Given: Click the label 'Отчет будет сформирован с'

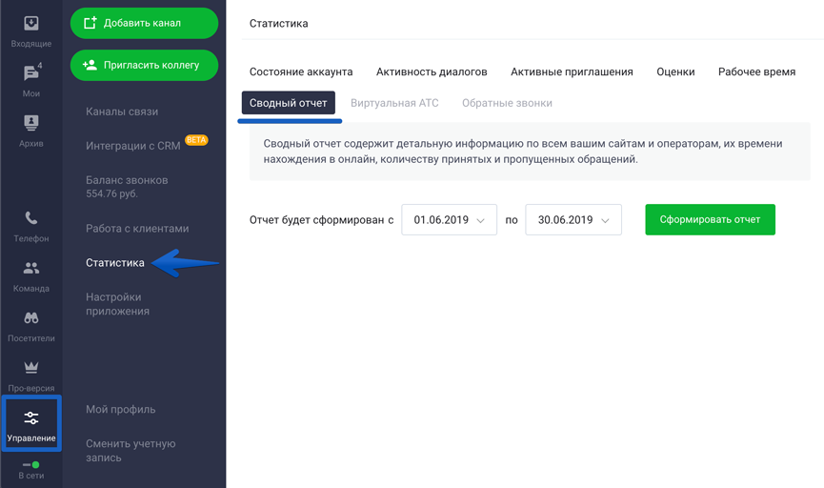Looking at the screenshot, I should [x=321, y=220].
